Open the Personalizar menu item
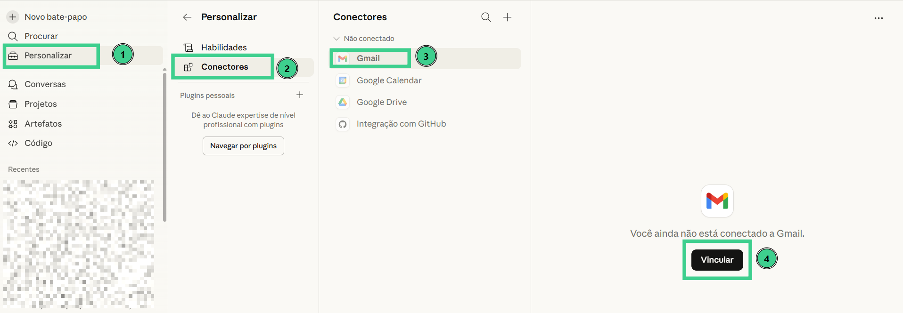Screen dimensions: 903x313 83,56
